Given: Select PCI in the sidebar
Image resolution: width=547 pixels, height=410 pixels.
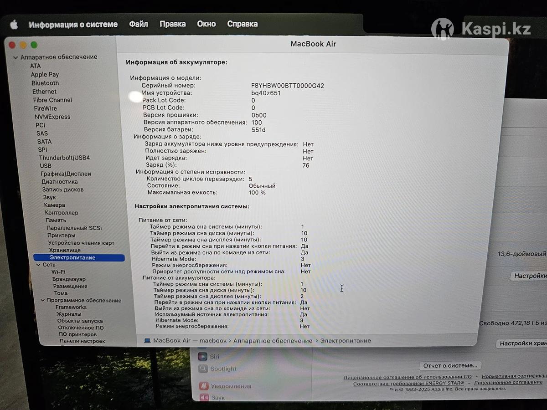Looking at the screenshot, I should pos(40,125).
